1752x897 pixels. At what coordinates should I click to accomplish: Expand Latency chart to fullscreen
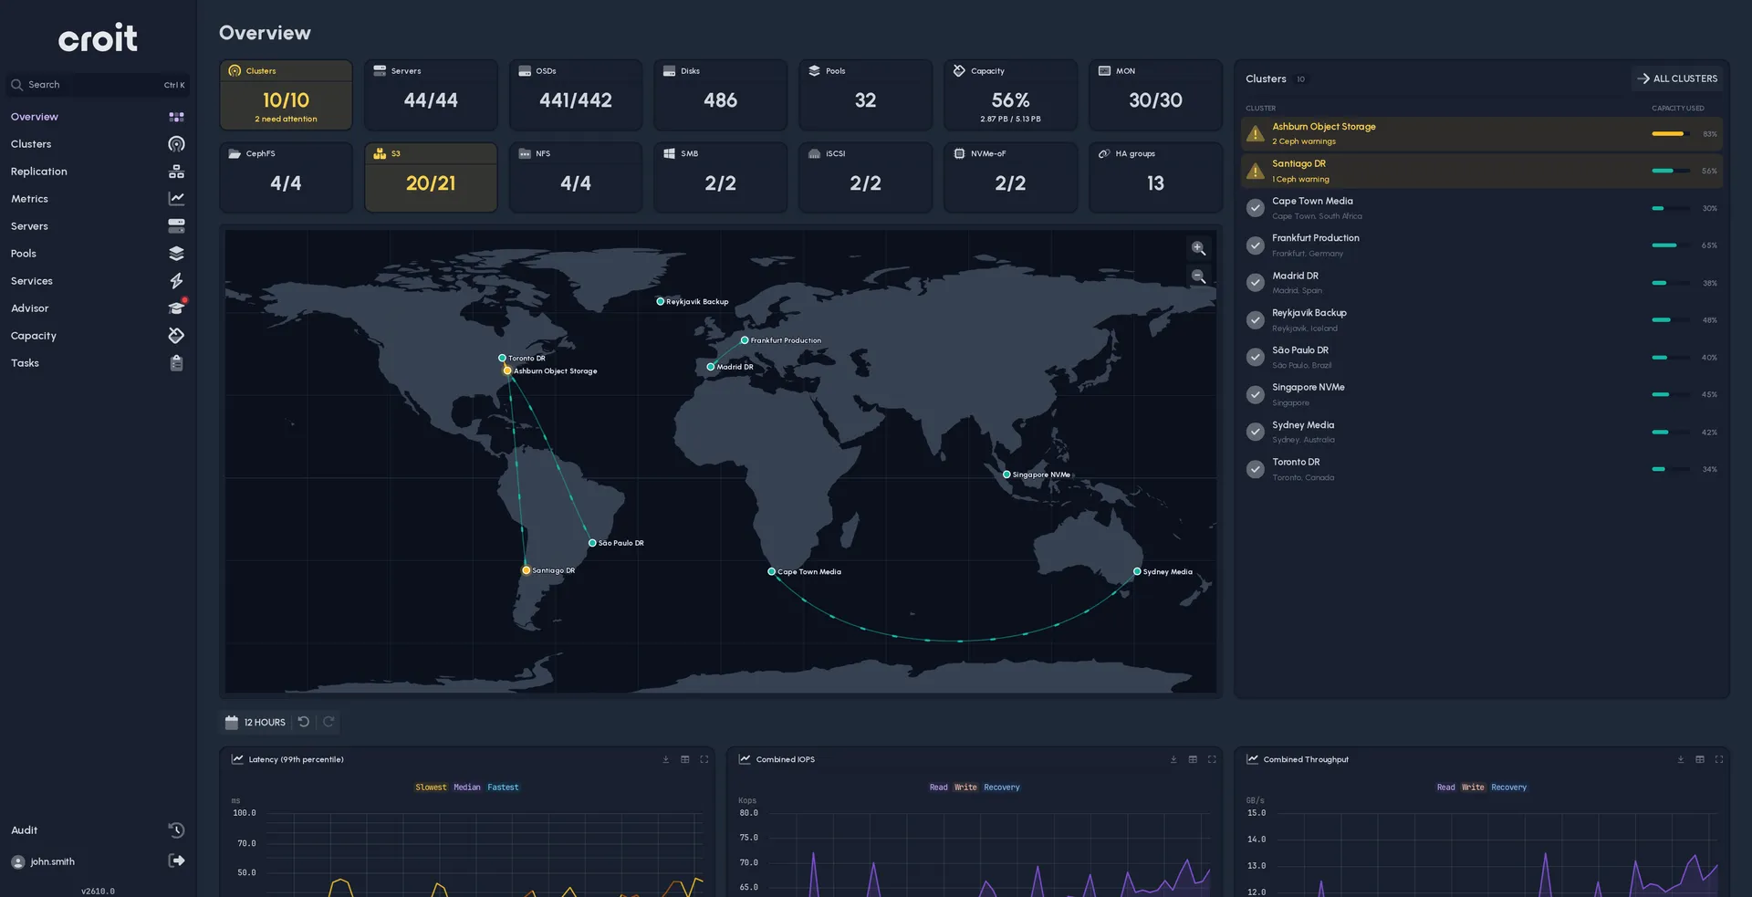(704, 759)
